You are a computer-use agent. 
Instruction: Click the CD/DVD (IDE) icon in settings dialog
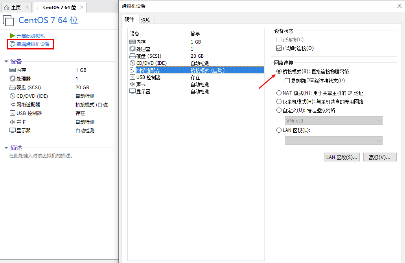coord(132,63)
